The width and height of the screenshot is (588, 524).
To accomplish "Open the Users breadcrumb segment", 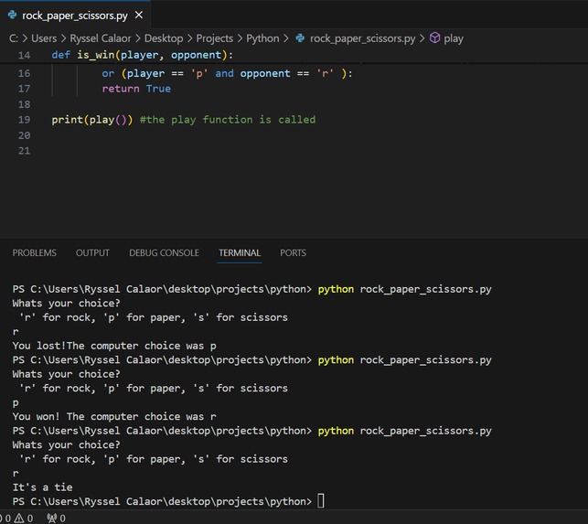I will coord(44,38).
